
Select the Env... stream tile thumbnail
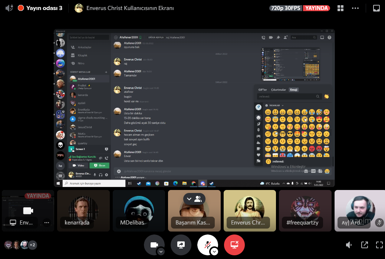point(28,211)
